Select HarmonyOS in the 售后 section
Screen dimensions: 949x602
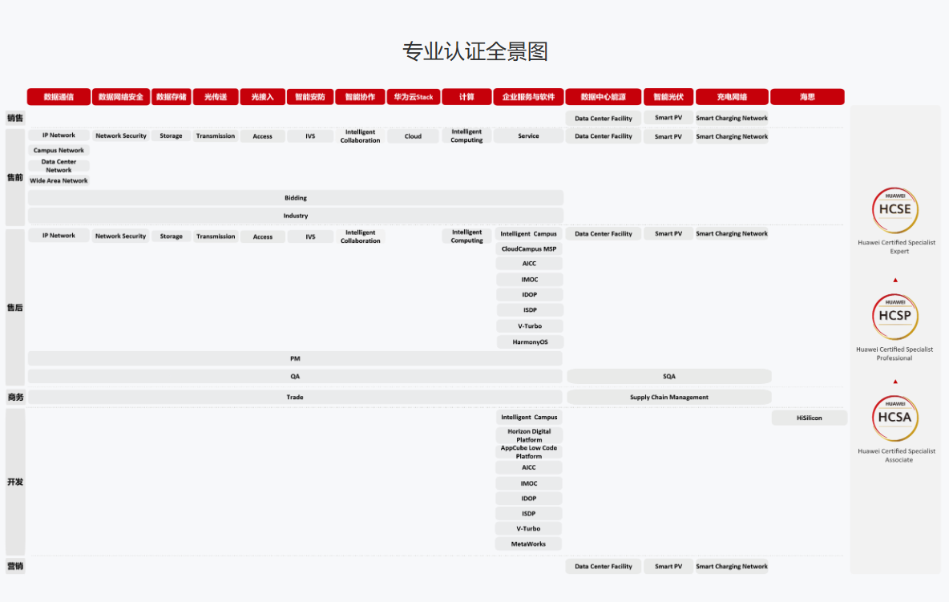click(x=529, y=341)
